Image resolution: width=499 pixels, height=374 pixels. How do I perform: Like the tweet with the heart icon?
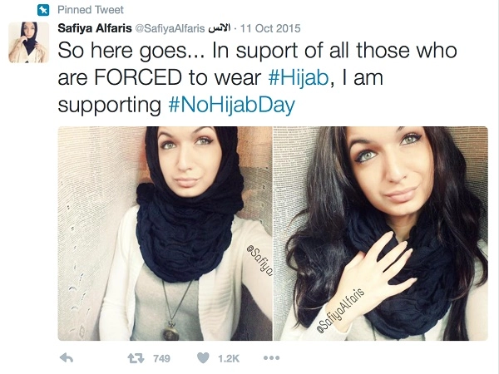click(x=203, y=358)
